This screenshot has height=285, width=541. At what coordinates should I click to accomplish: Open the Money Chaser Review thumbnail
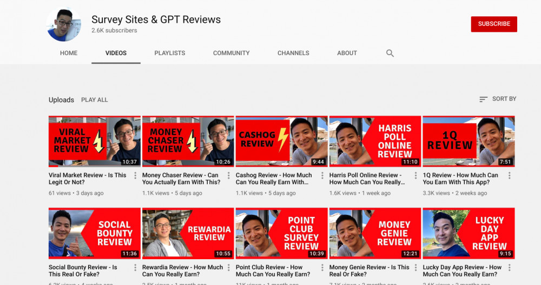pyautogui.click(x=188, y=141)
